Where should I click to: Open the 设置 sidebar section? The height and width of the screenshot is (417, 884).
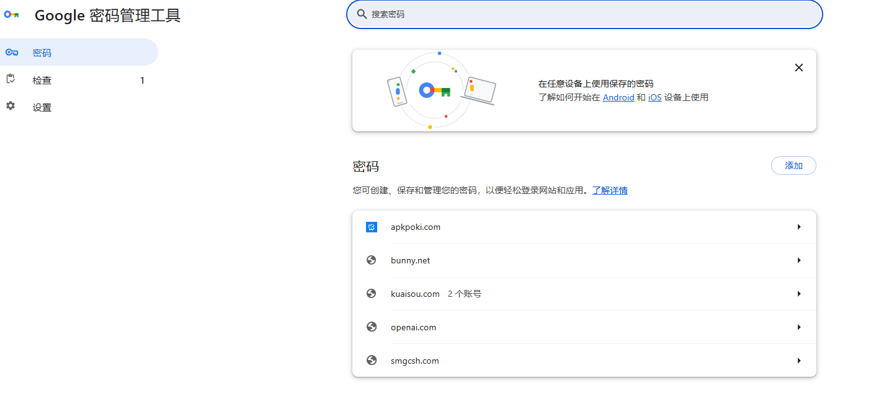pos(79,107)
